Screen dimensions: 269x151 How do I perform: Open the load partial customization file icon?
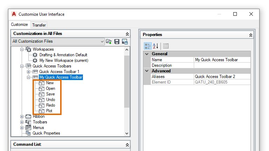[109, 42]
